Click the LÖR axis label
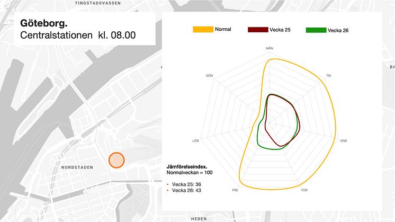The width and height of the screenshot is (395, 222). click(196, 141)
